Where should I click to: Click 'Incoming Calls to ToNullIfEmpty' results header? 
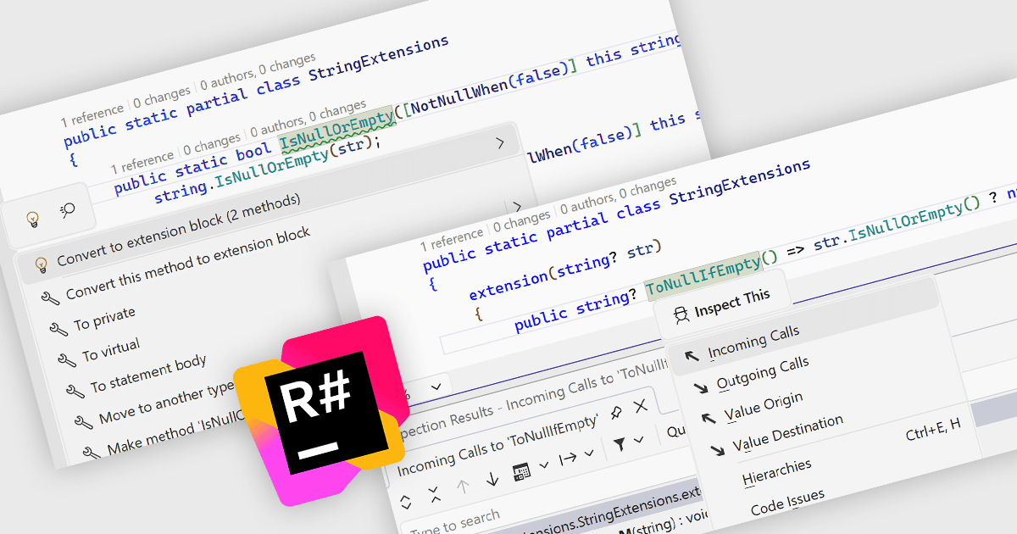498,442
